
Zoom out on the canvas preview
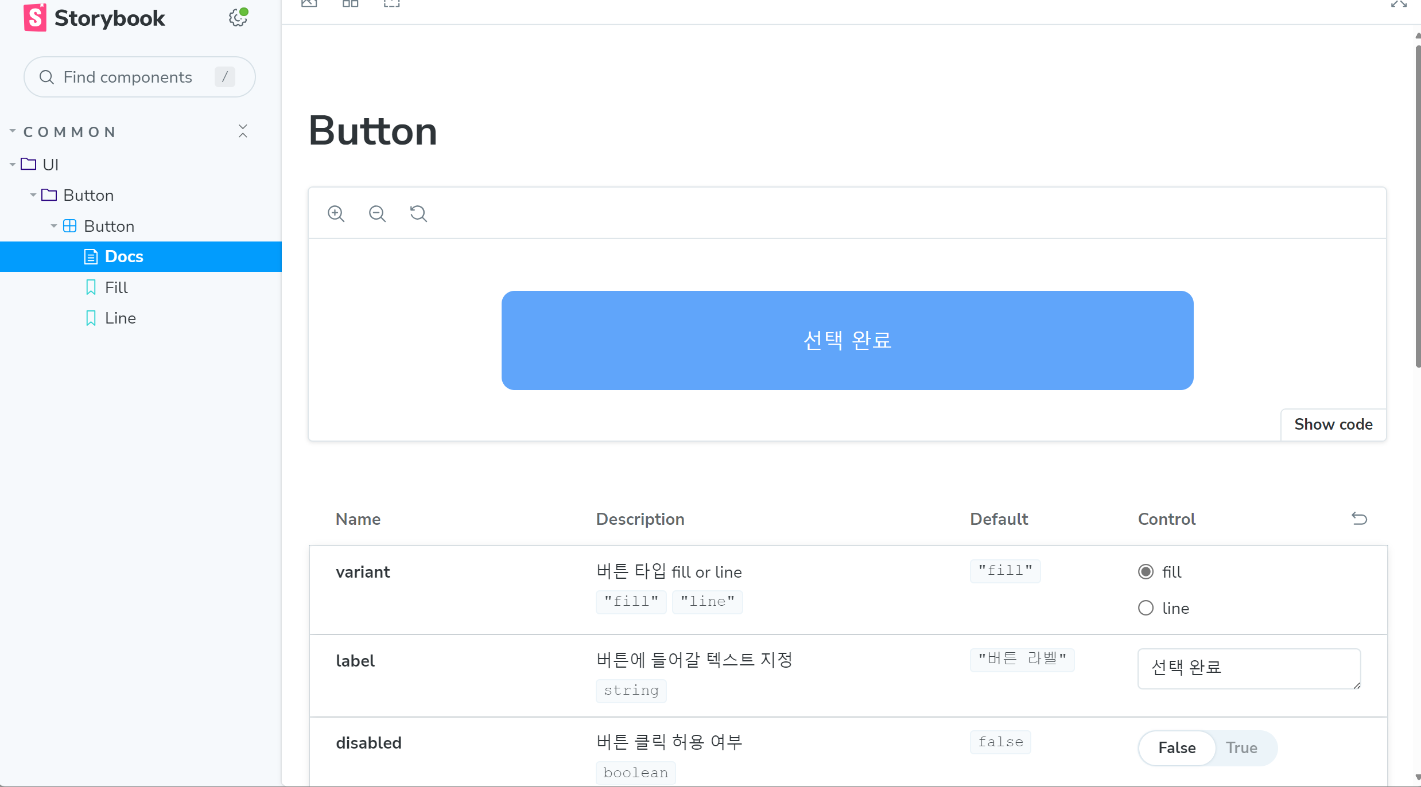[x=377, y=214]
